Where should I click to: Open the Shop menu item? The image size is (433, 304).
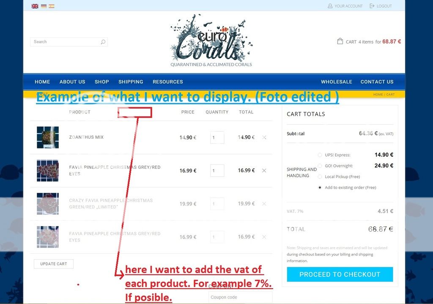(x=101, y=82)
